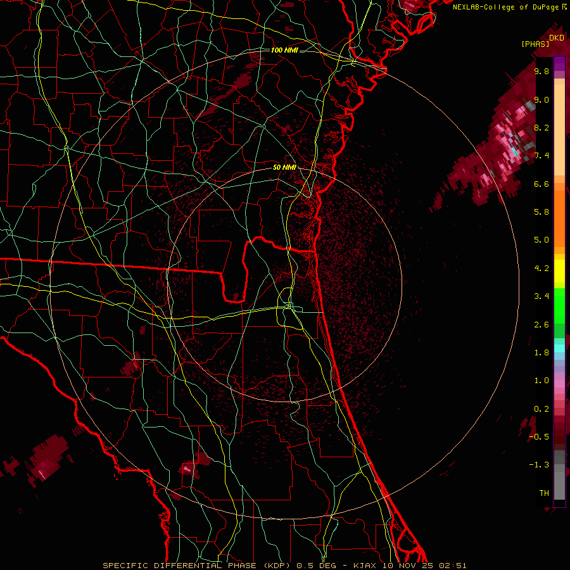Click the 8.2 value on the color scale
This screenshot has height=570, width=570.
click(x=541, y=128)
